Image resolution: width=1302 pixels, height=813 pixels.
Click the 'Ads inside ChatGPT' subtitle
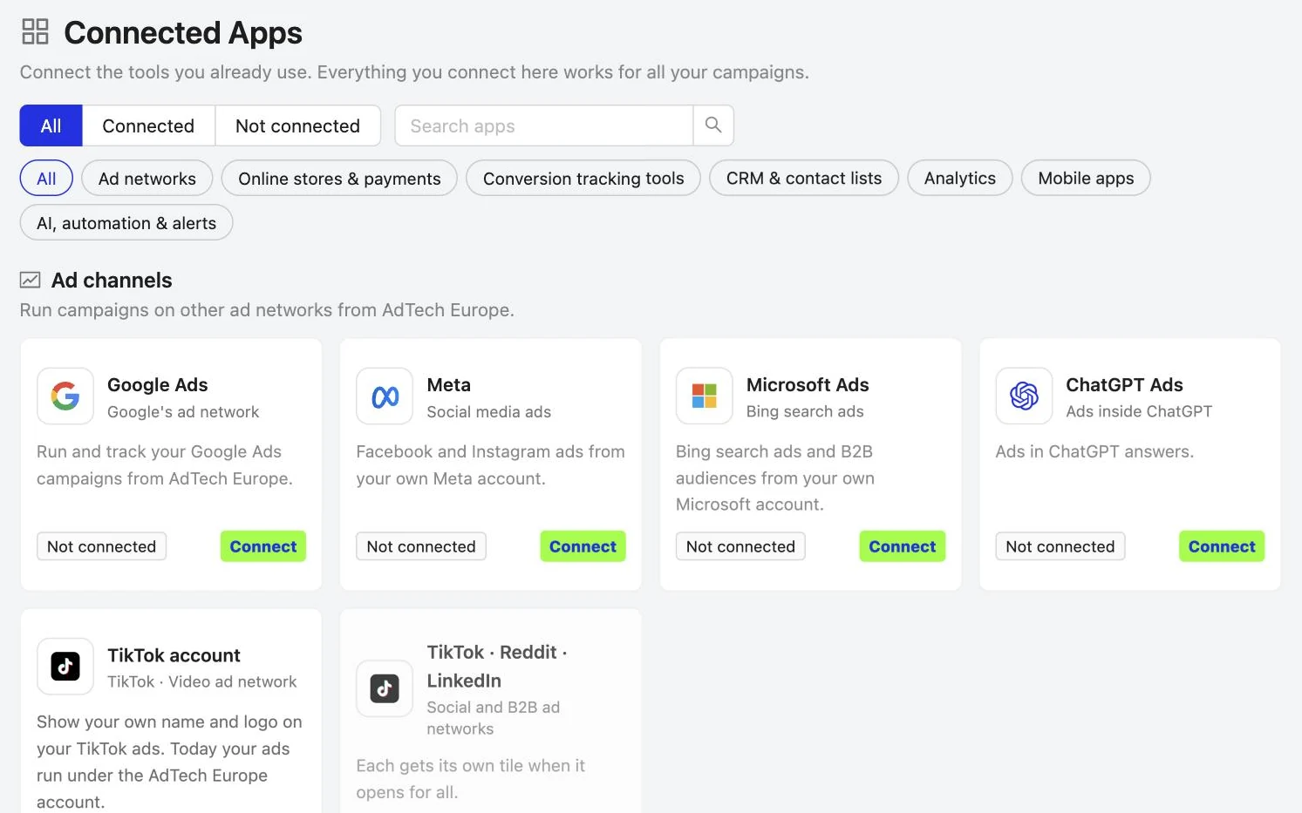click(x=1139, y=411)
